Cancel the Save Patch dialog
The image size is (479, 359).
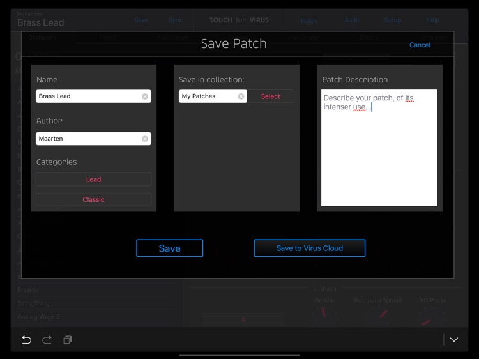[x=420, y=45]
